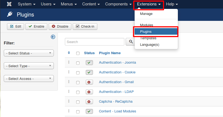Check the select-all checkbox in the header
Viewport: 223px width, 117px height.
click(78, 53)
